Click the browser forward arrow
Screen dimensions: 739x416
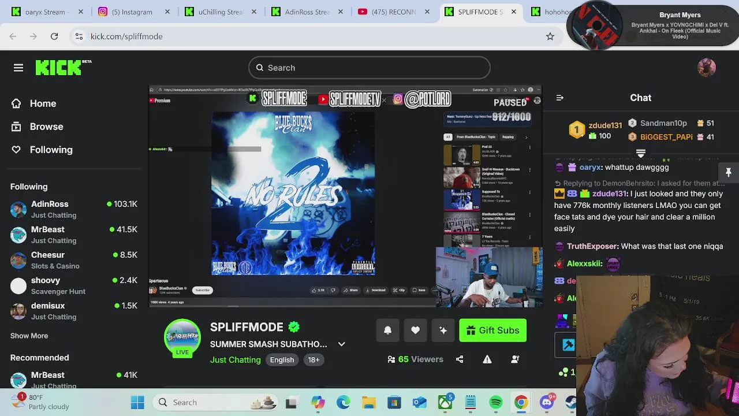[x=33, y=36]
